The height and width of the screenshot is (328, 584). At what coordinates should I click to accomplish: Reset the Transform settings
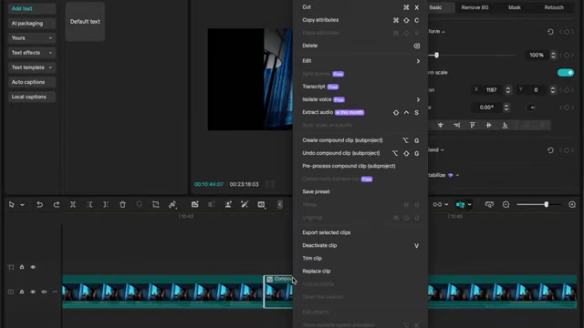coord(550,32)
